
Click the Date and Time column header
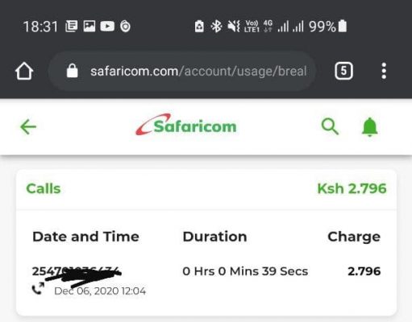click(85, 237)
